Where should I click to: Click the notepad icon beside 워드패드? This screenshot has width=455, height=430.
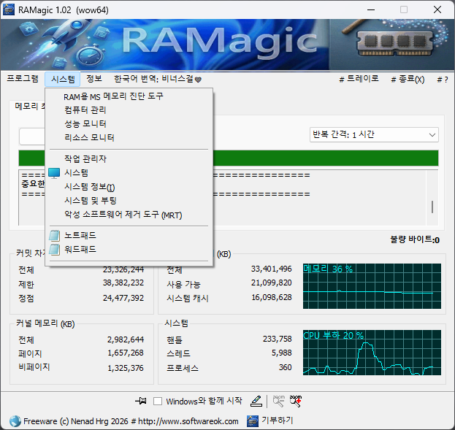pyautogui.click(x=54, y=249)
